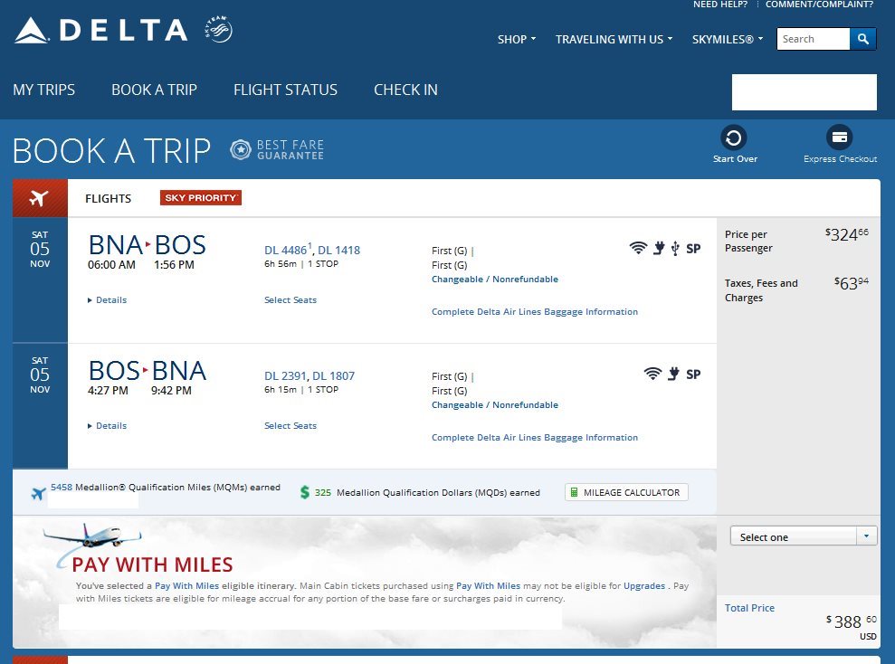Open Express Checkout card icon

[839, 138]
